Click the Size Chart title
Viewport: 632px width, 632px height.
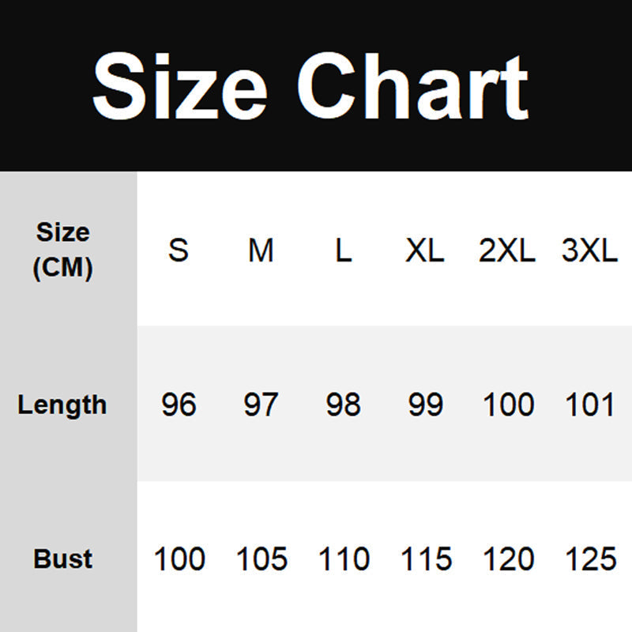tap(310, 86)
